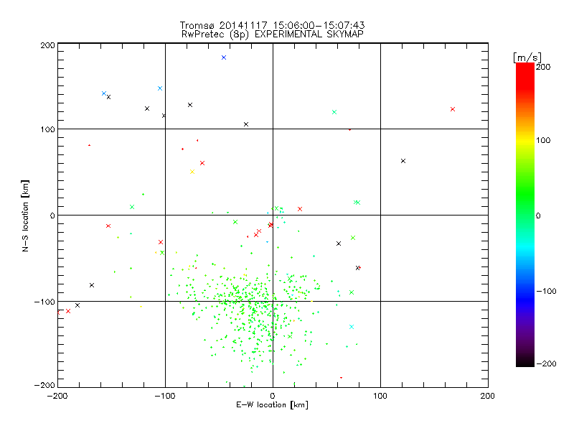574x431 pixels.
Task: Click the yellow X marker in the upper-left quadrant
Action: click(x=192, y=172)
